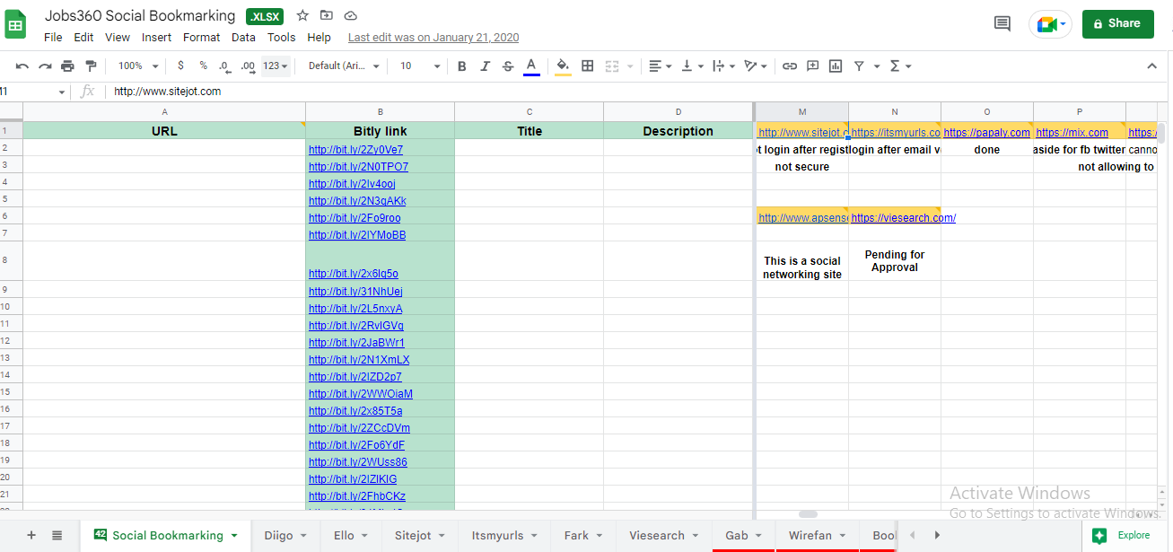This screenshot has width=1173, height=552.
Task: Switch to the Viesearch sheet tab
Action: point(657,536)
